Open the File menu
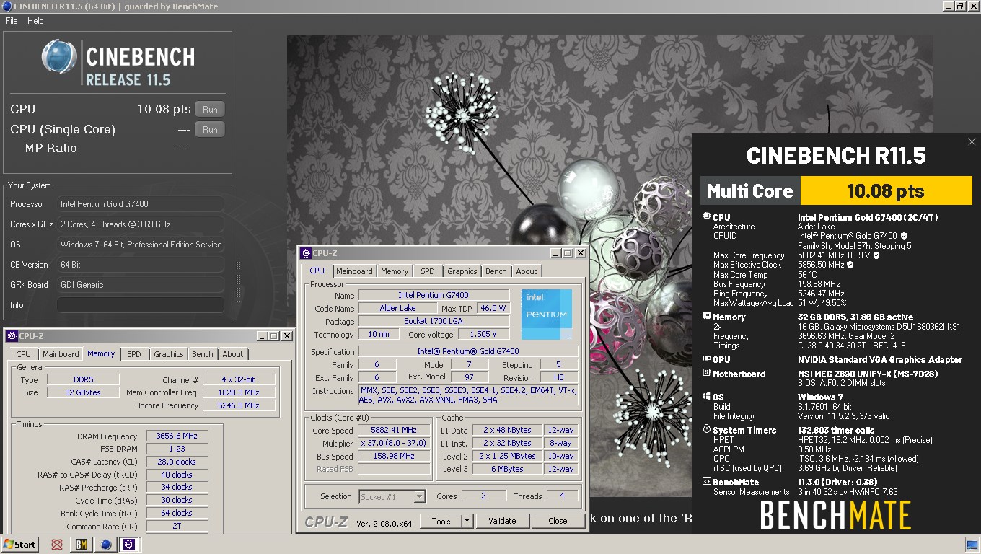Screen dimensions: 981x554 coord(12,21)
